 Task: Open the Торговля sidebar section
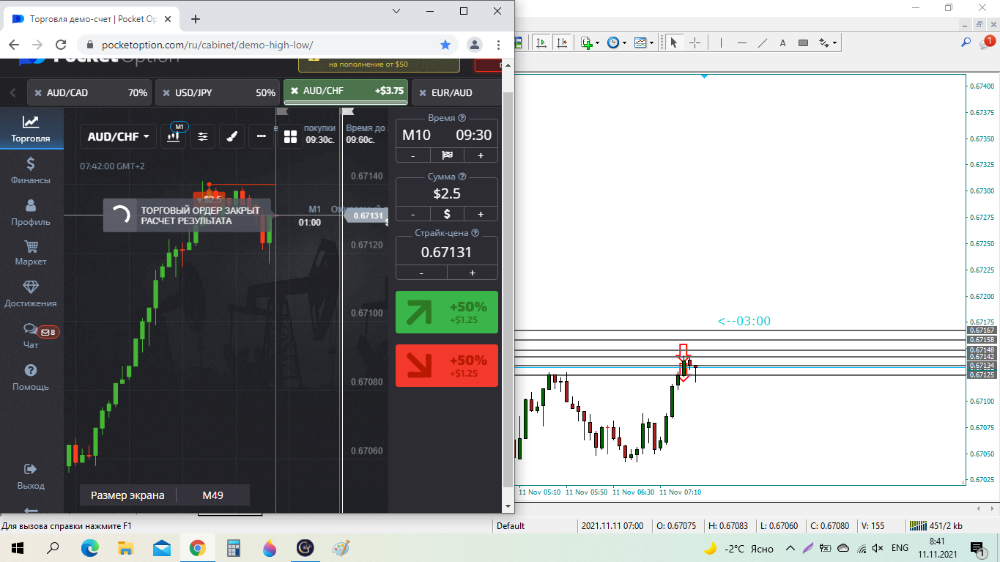[x=31, y=128]
